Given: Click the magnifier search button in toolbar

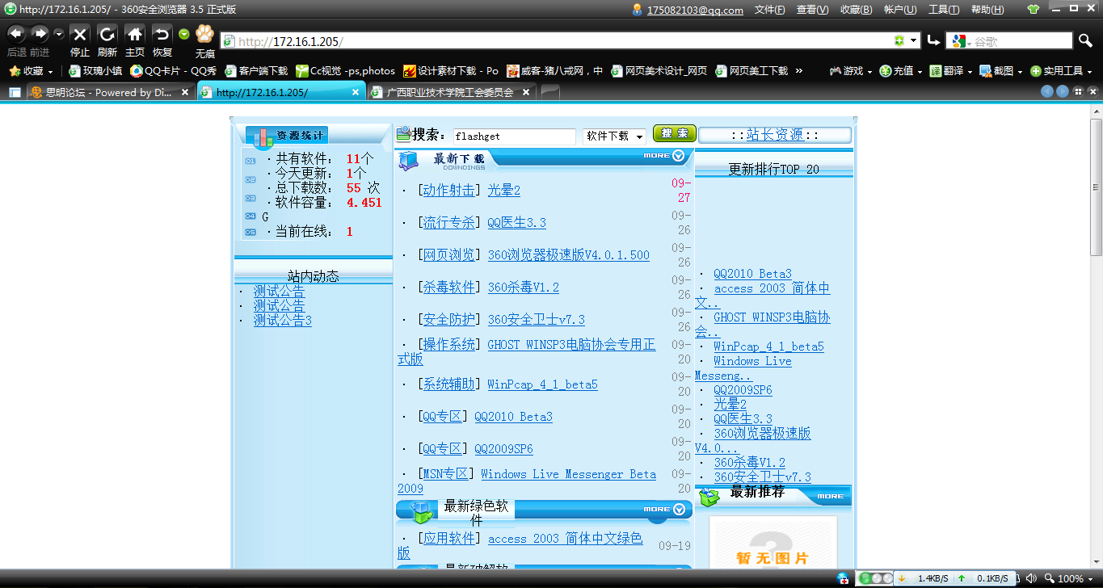Looking at the screenshot, I should (x=1085, y=40).
